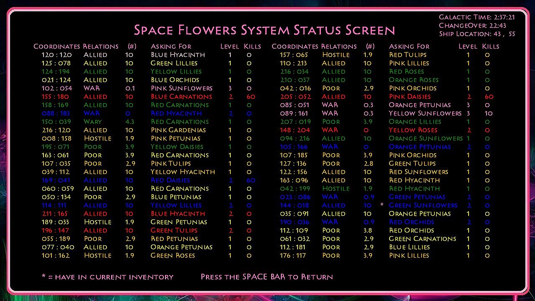Screen dimensions: 535x301
Task: Click the Green Lillies entry
Action: [174, 63]
